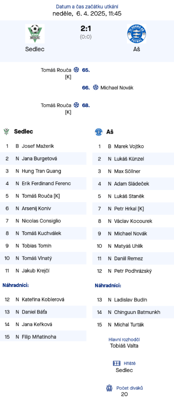Click the goal ball icon at 68th minute
Viewport: 174px width, 400px height.
tap(76, 105)
